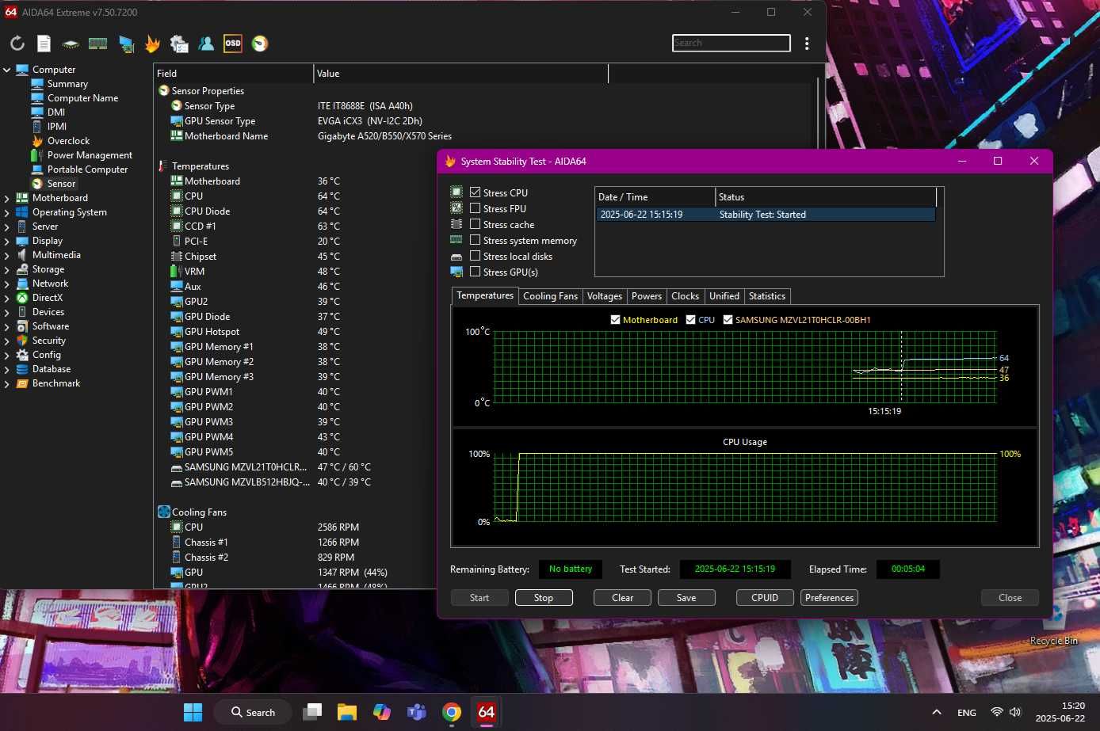This screenshot has height=731, width=1100.
Task: Click the Save button
Action: tap(686, 598)
